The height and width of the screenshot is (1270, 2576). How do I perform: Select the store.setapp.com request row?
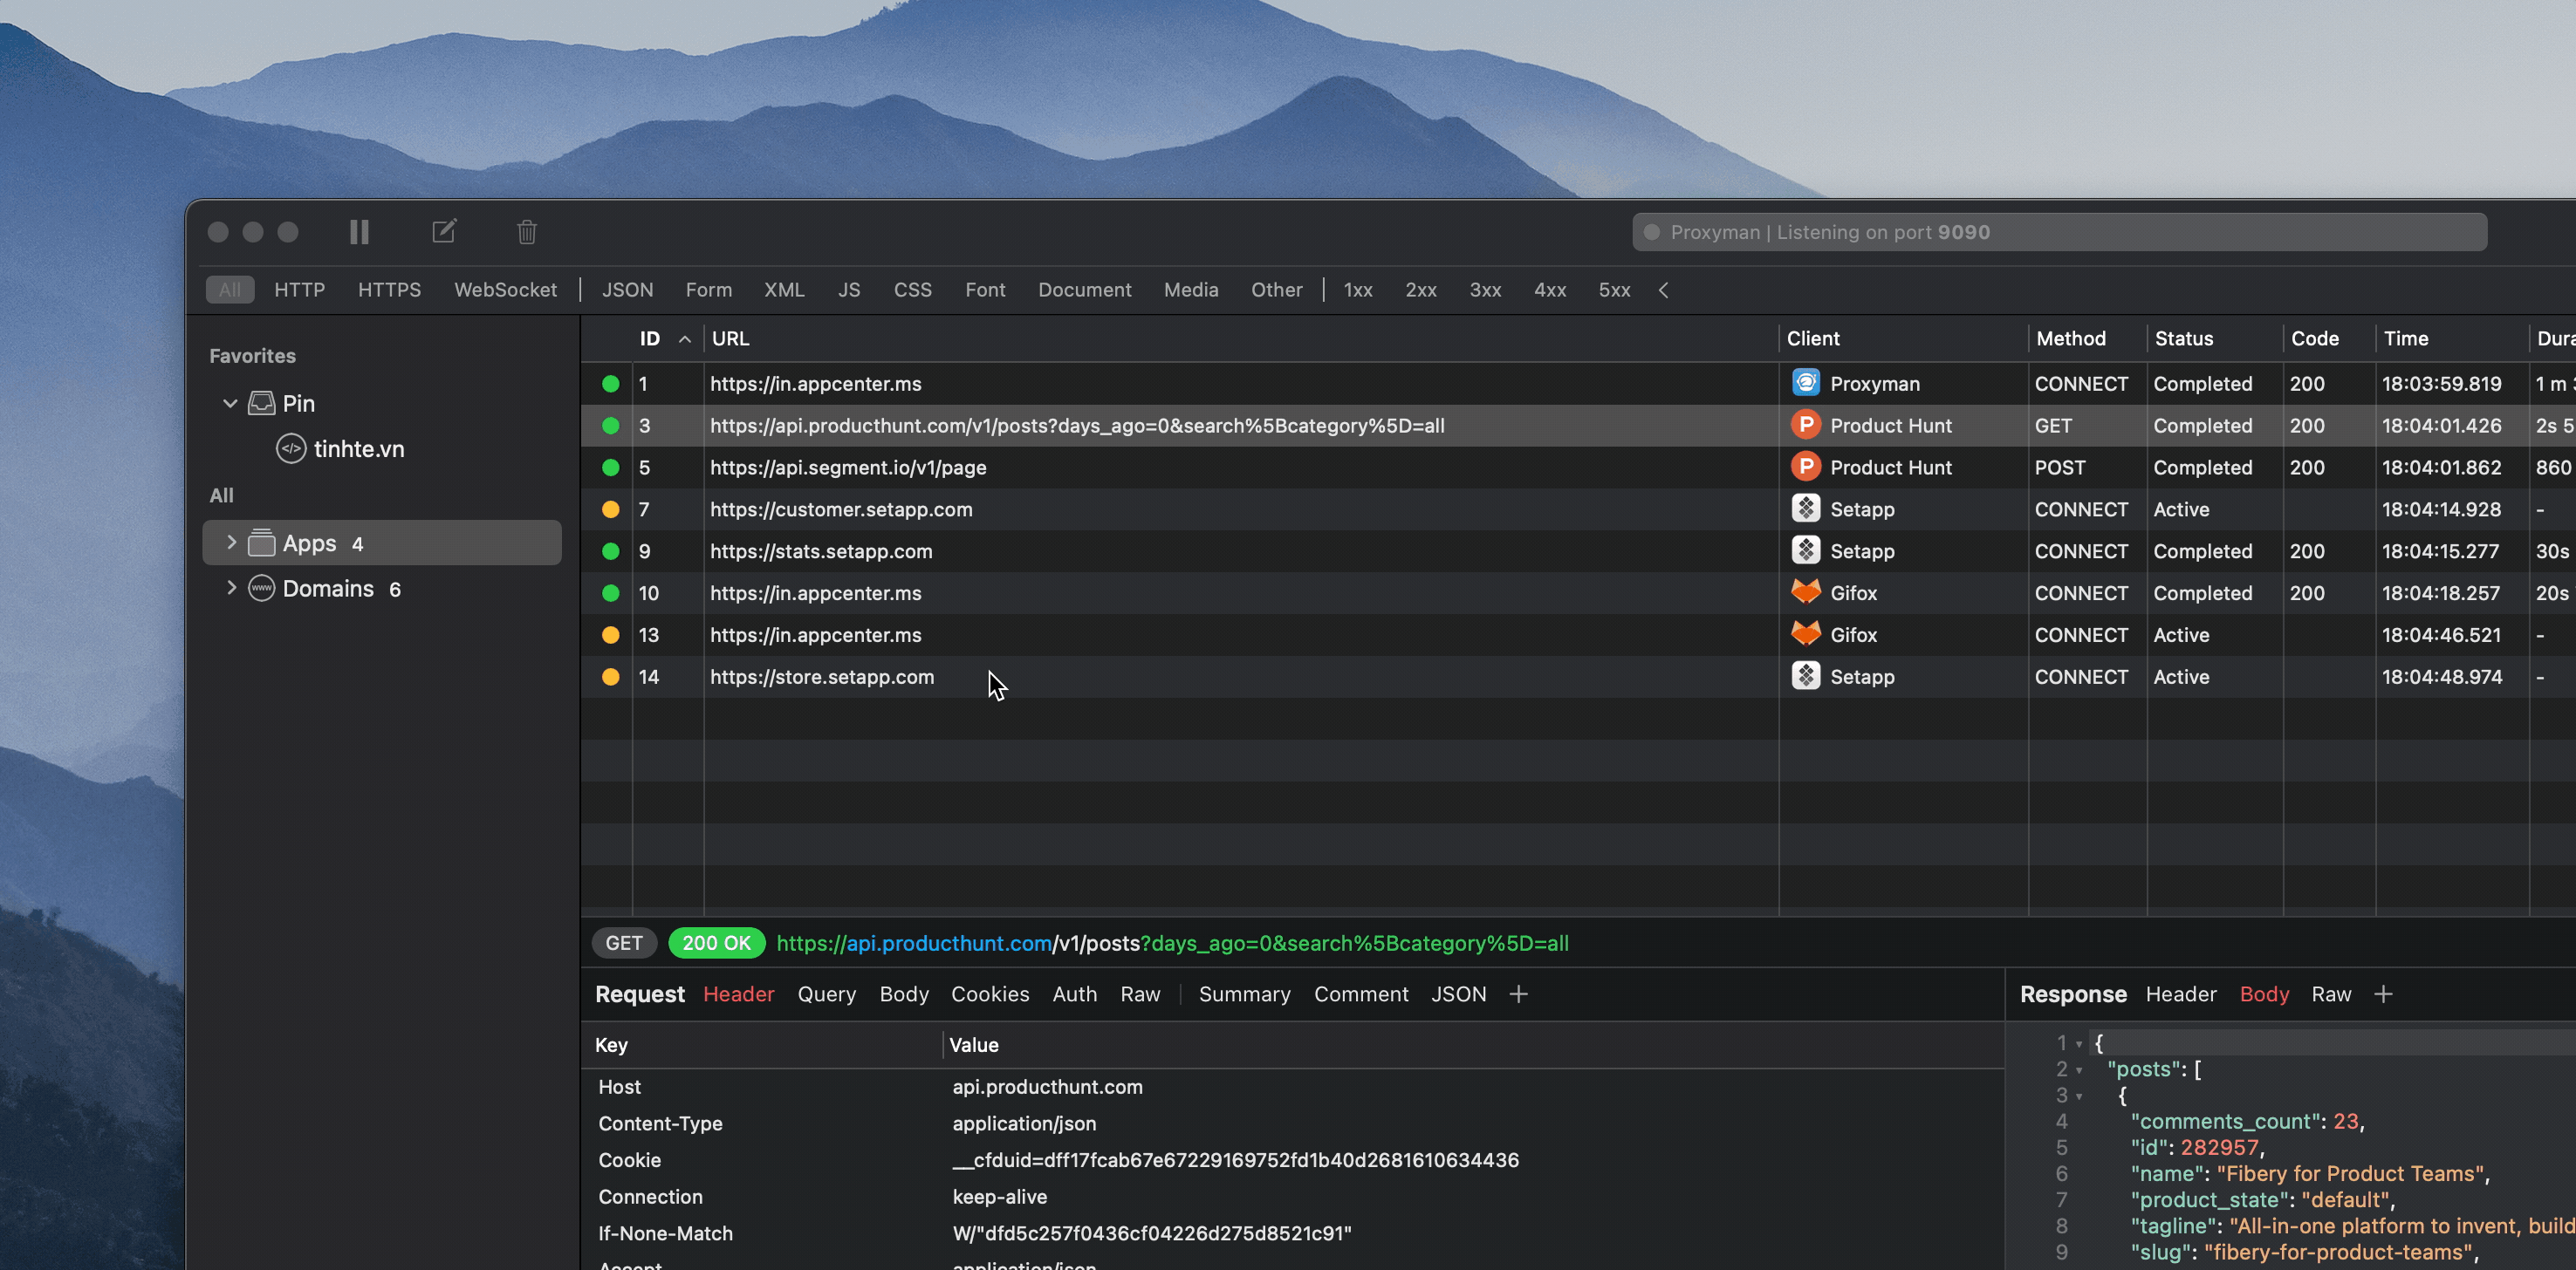click(822, 677)
